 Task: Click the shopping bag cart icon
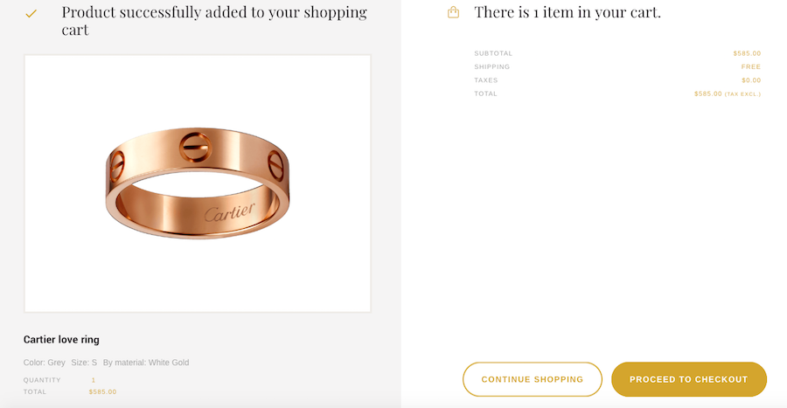click(x=453, y=12)
